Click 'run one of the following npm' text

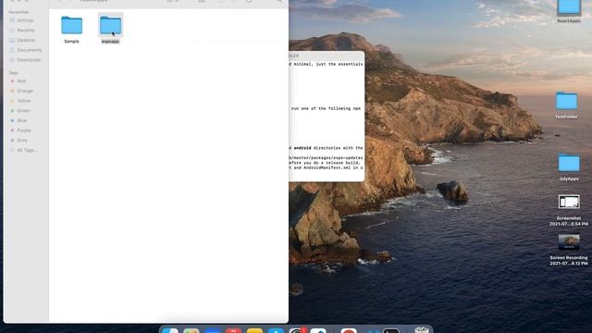pyautogui.click(x=326, y=108)
